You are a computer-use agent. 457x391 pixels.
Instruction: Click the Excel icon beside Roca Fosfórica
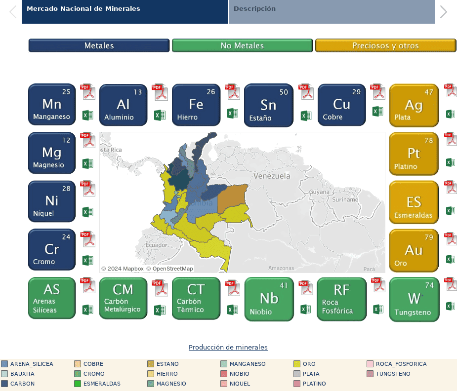(378, 309)
